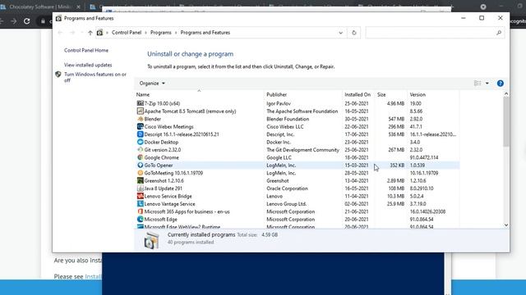Screen dimensions: 526x295
Task: Open the help question mark icon
Action: click(501, 84)
